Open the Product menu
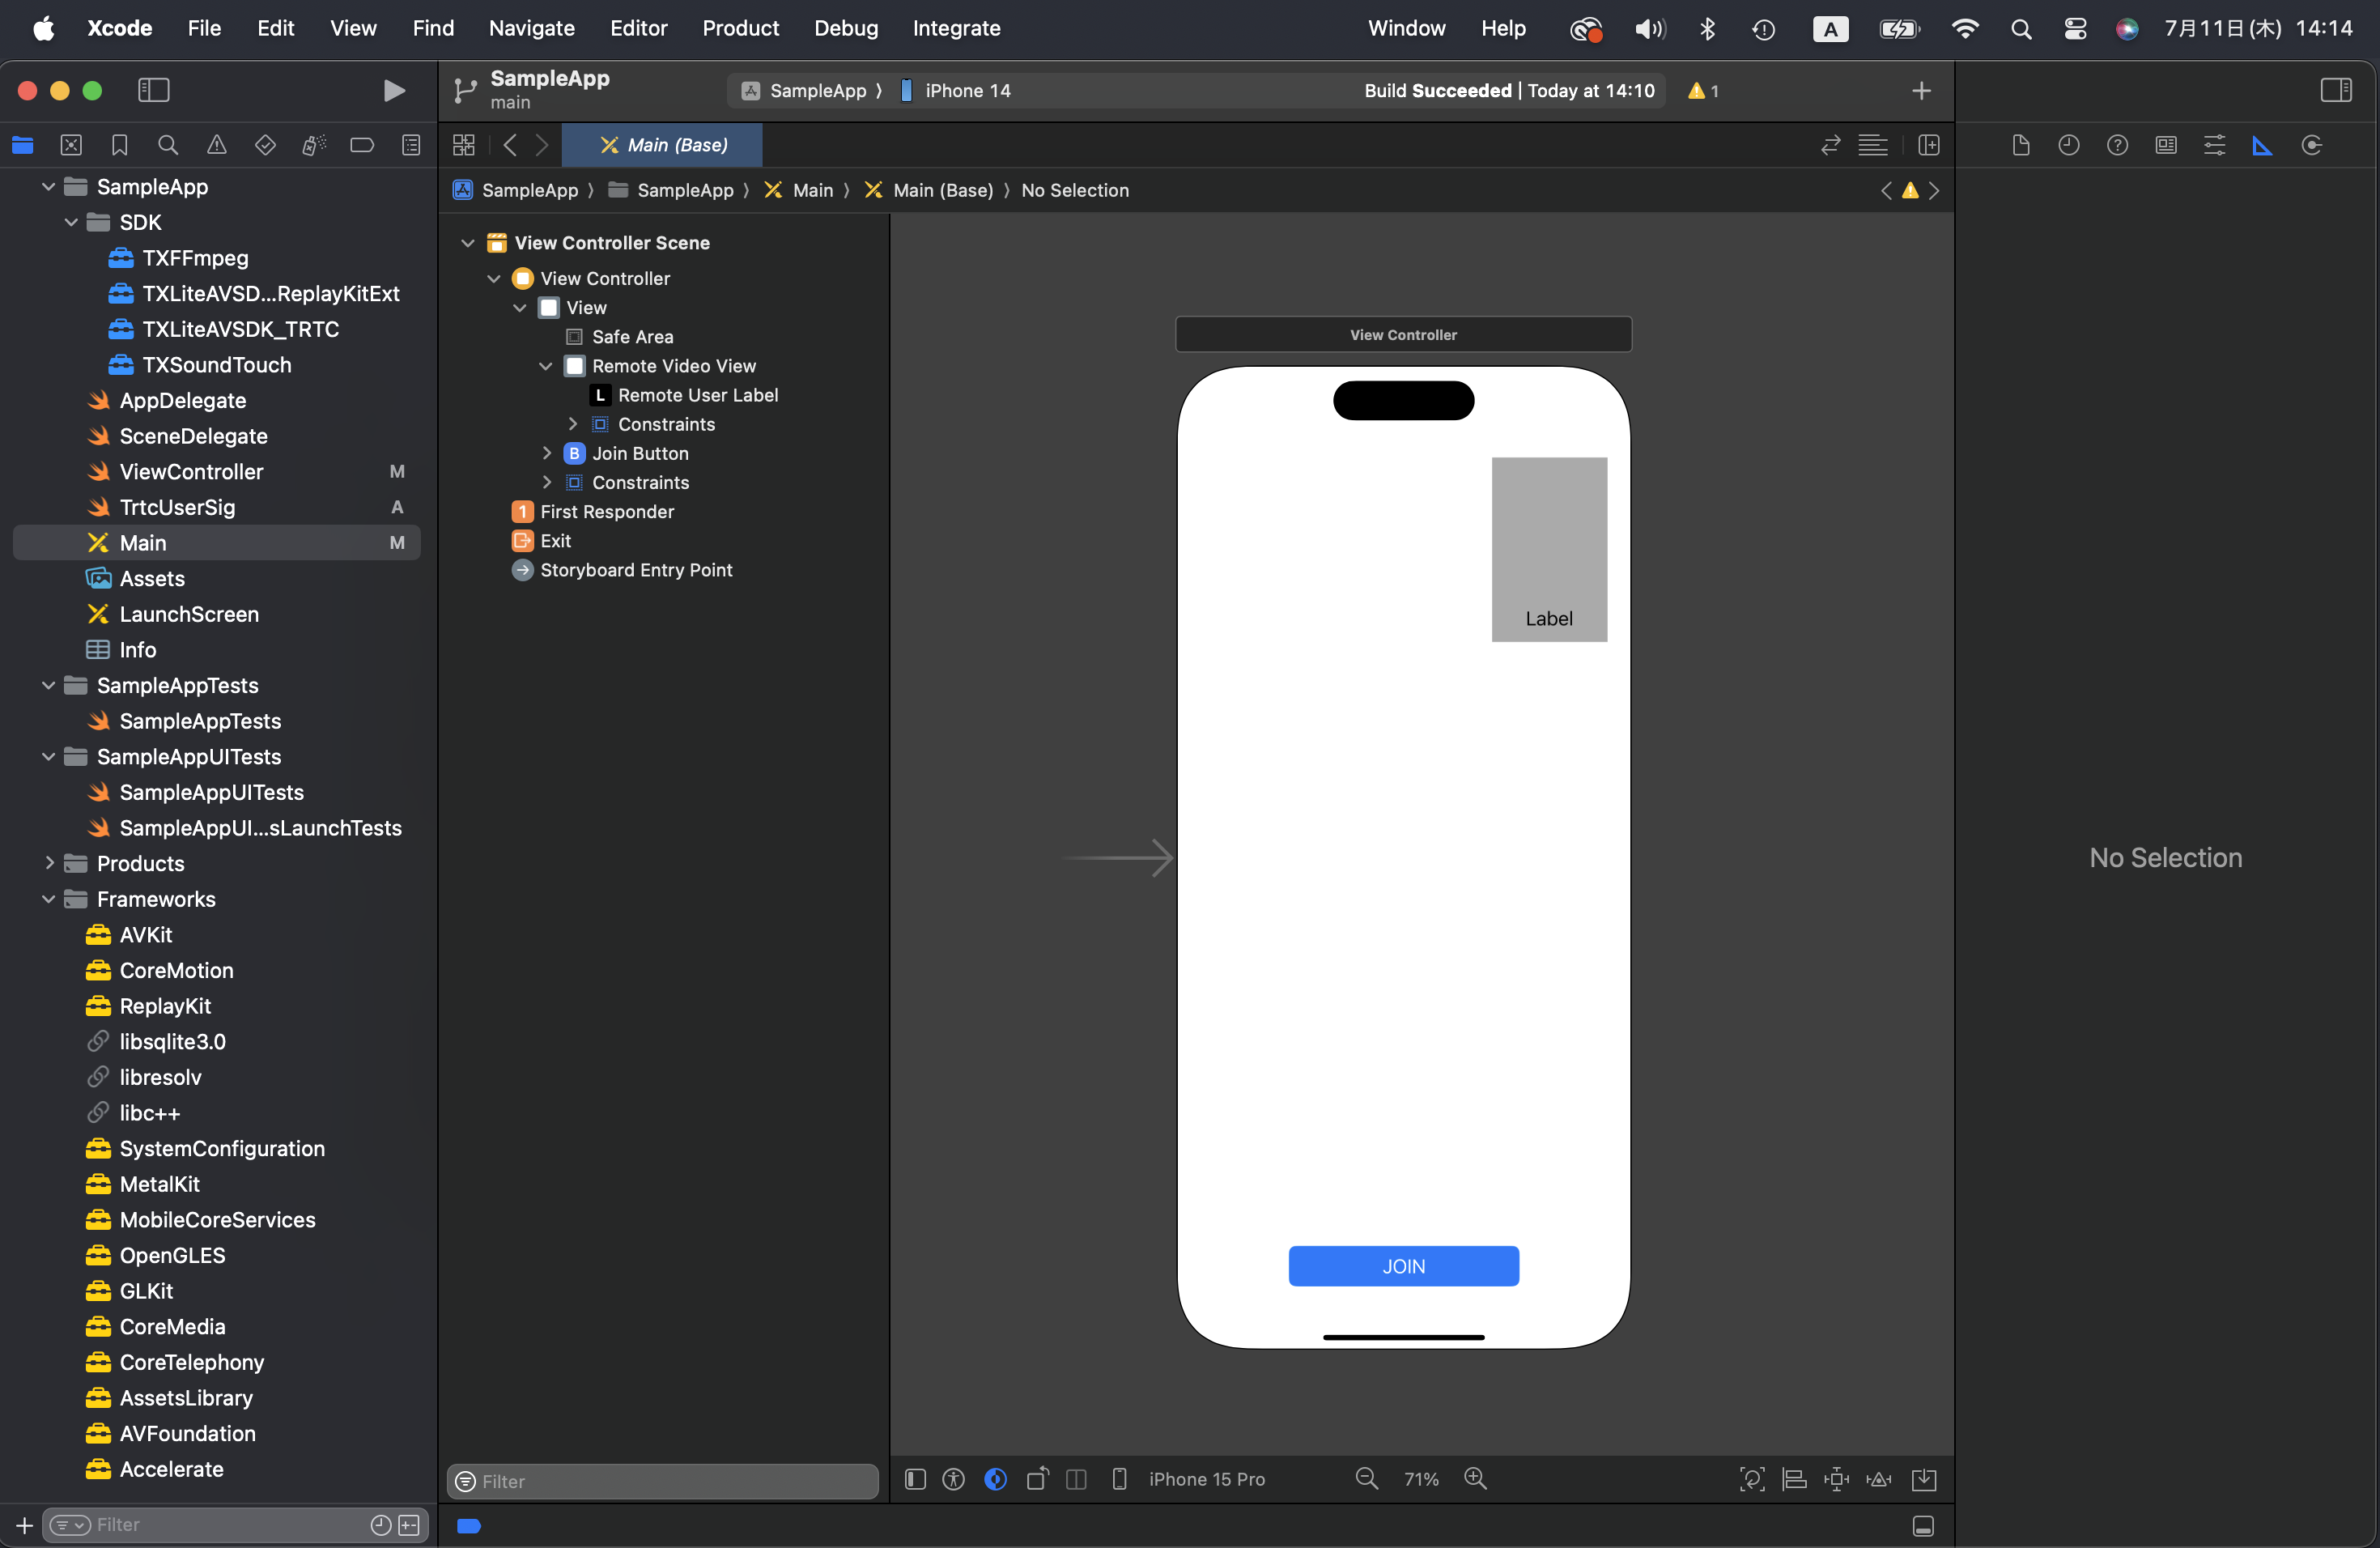Image resolution: width=2380 pixels, height=1548 pixels. 740,28
